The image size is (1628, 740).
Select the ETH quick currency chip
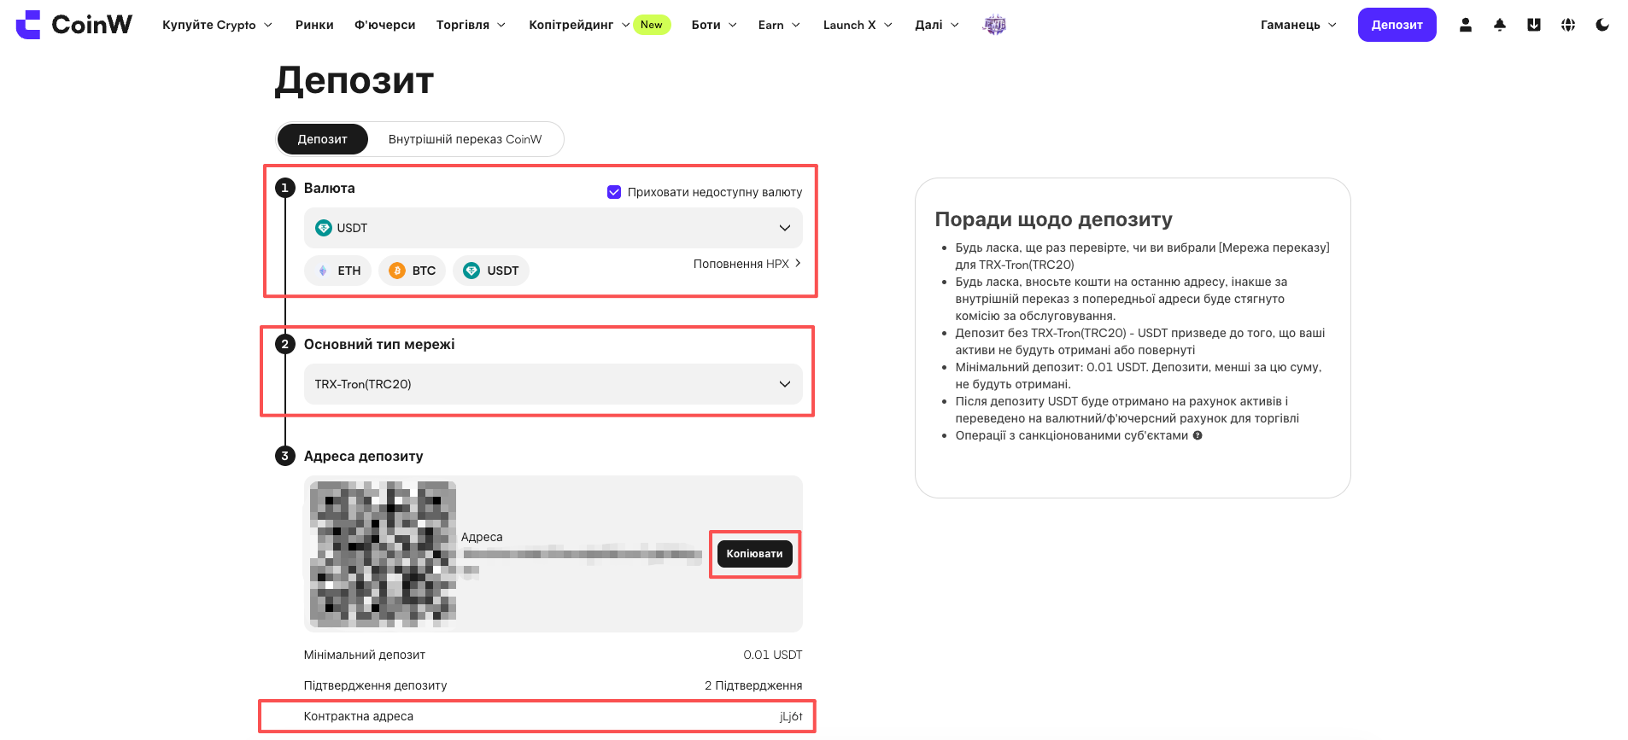tap(337, 271)
